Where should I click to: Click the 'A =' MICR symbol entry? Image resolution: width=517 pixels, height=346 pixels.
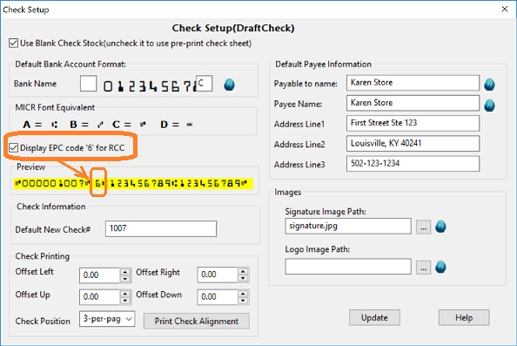click(x=40, y=125)
